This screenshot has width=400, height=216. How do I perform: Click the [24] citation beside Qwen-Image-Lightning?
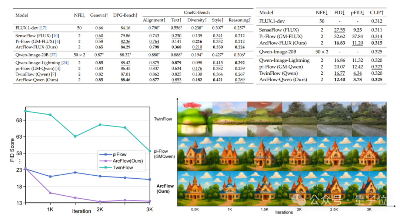pyautogui.click(x=65, y=63)
